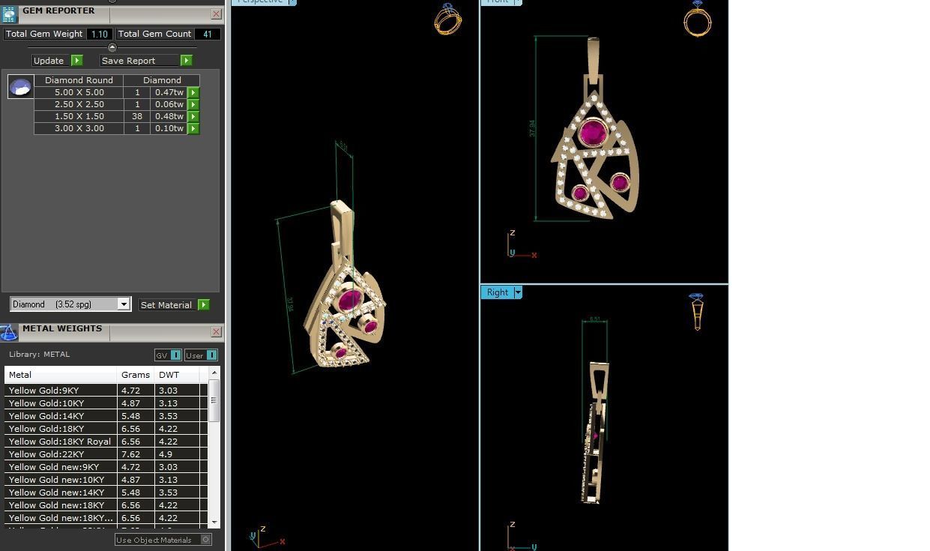Click the metal list scroll down arrow
The width and height of the screenshot is (930, 551).
pos(214,522)
